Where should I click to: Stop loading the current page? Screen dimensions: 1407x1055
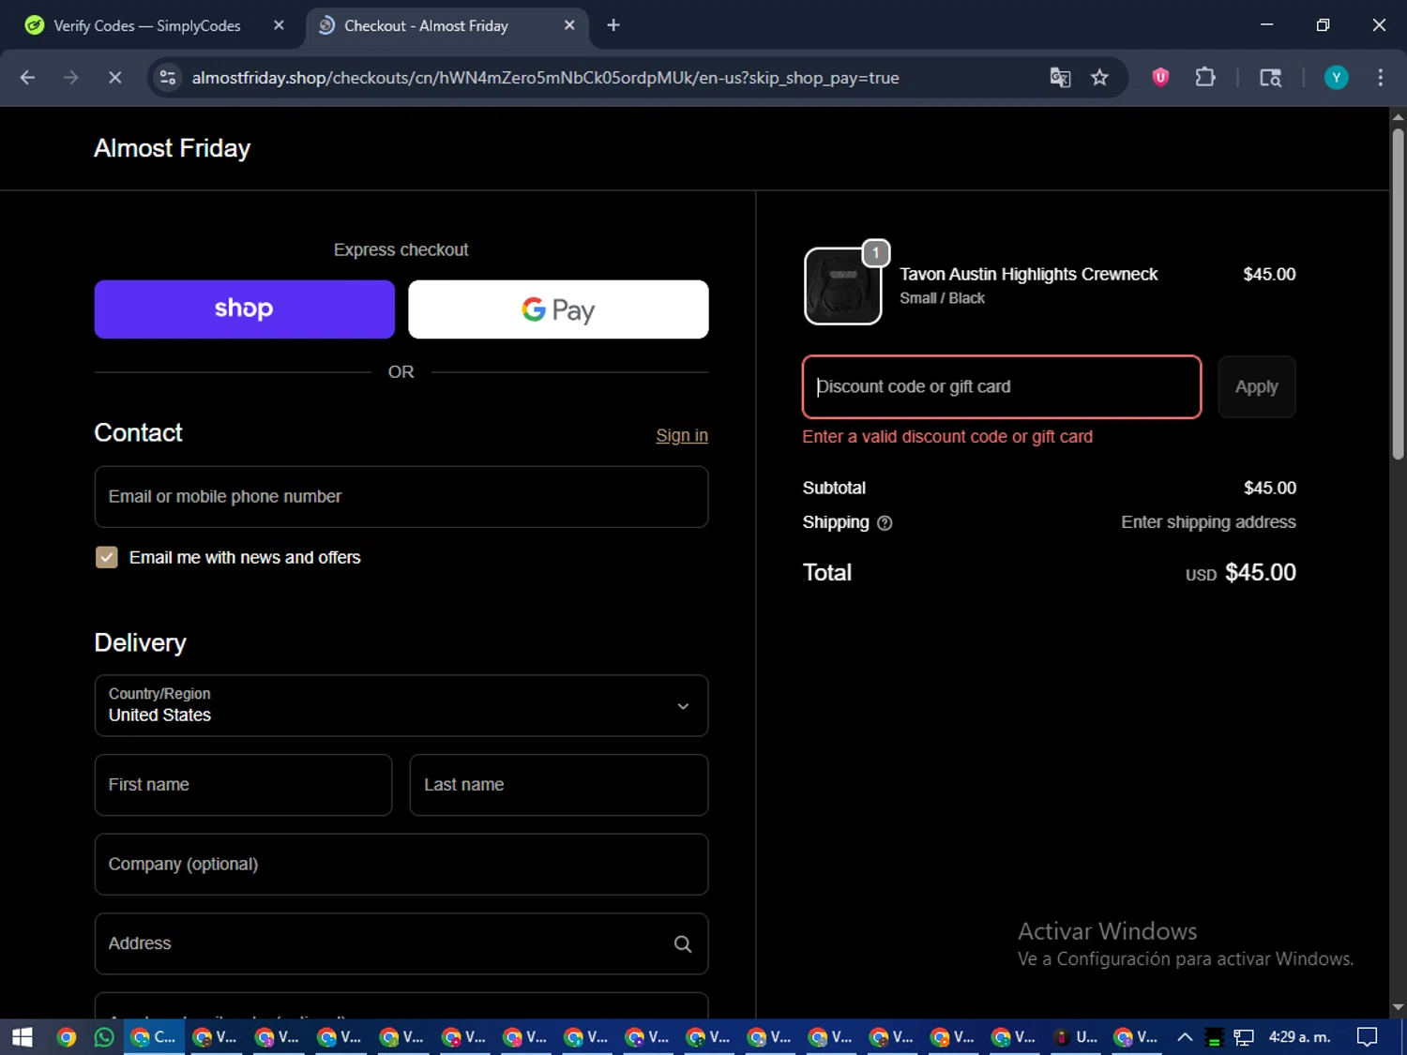pyautogui.click(x=114, y=78)
